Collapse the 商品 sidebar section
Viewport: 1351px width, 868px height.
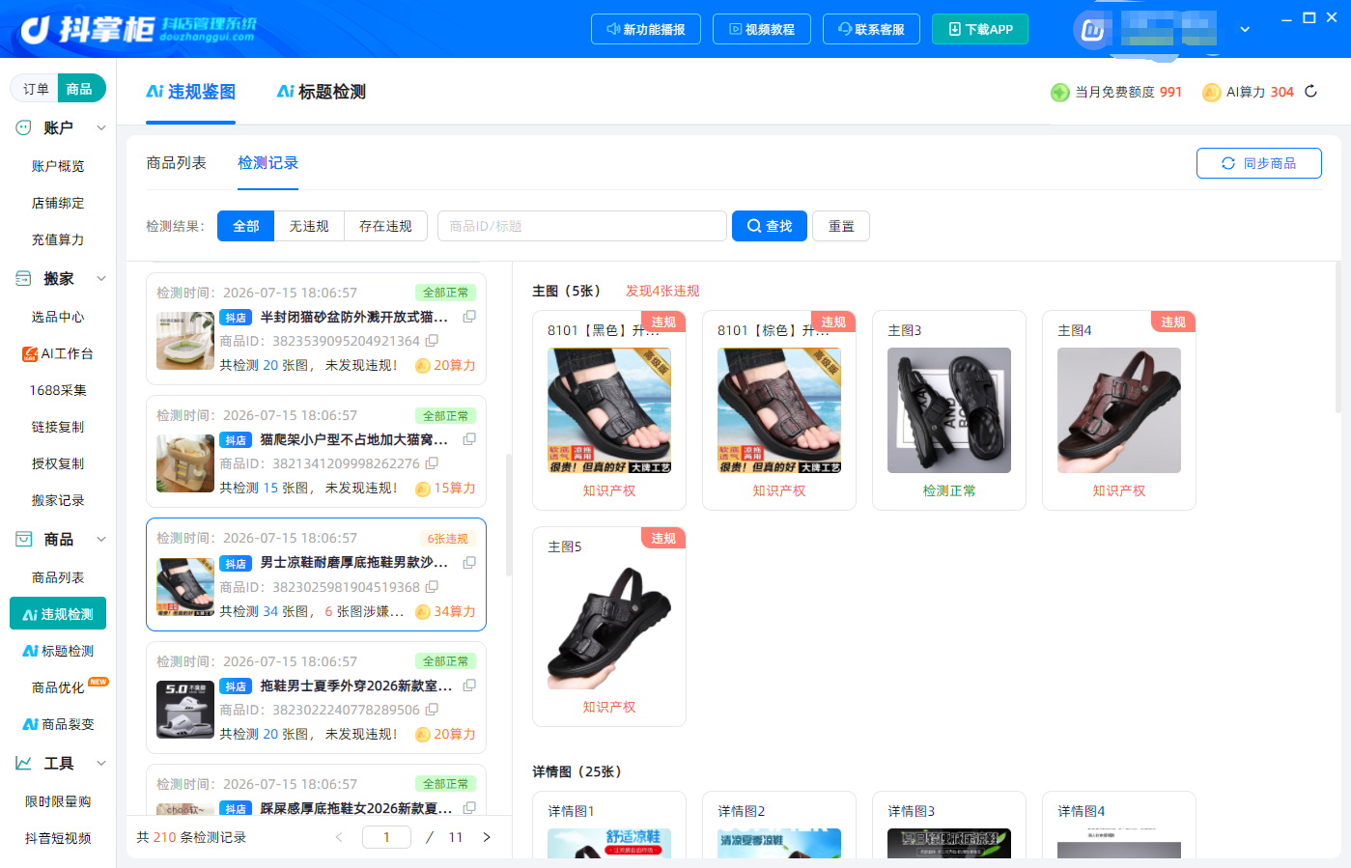tap(101, 539)
